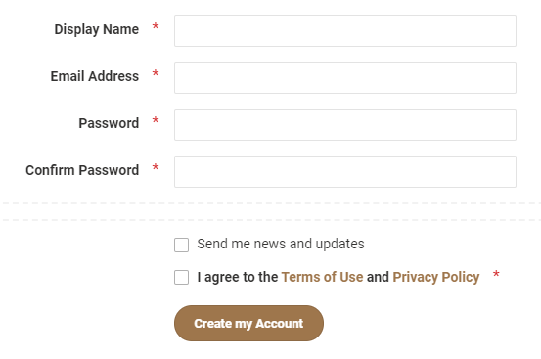
Task: Click the Confirm Password field
Action: coord(345,171)
